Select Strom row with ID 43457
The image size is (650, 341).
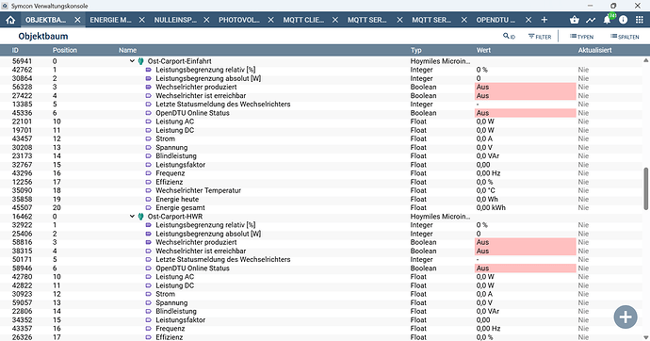pos(321,138)
